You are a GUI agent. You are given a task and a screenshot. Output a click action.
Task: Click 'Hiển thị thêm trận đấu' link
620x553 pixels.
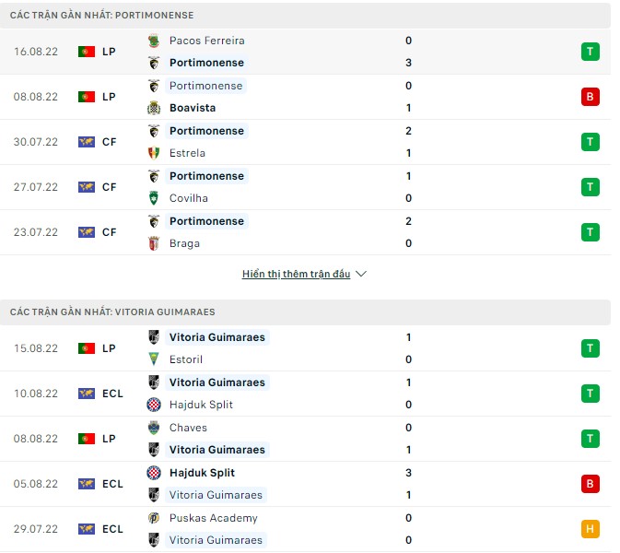pyautogui.click(x=296, y=275)
